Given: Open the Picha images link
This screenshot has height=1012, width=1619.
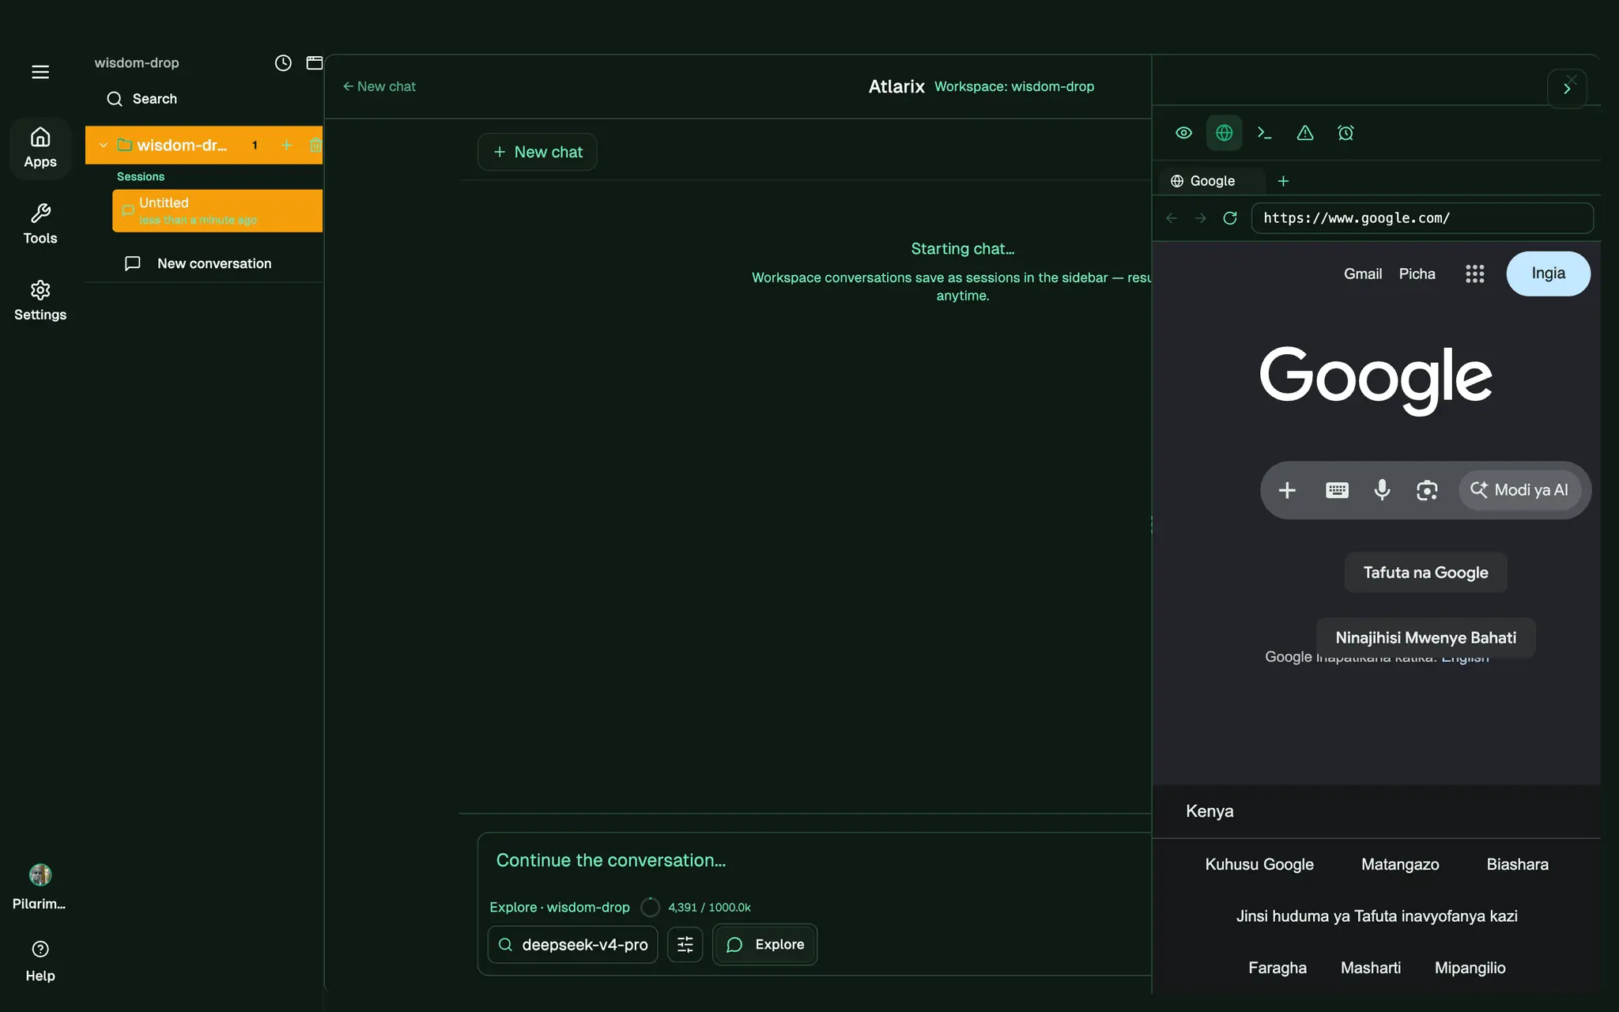Looking at the screenshot, I should pyautogui.click(x=1417, y=274).
